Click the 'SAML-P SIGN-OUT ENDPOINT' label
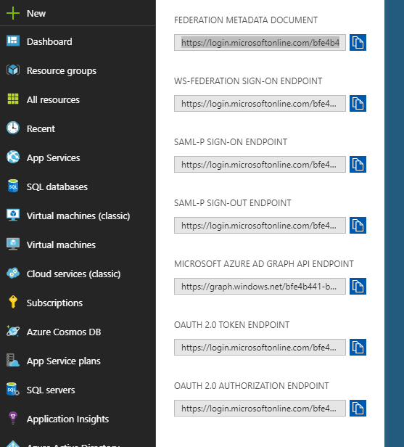Viewport: 404px width, 447px height. [x=233, y=203]
